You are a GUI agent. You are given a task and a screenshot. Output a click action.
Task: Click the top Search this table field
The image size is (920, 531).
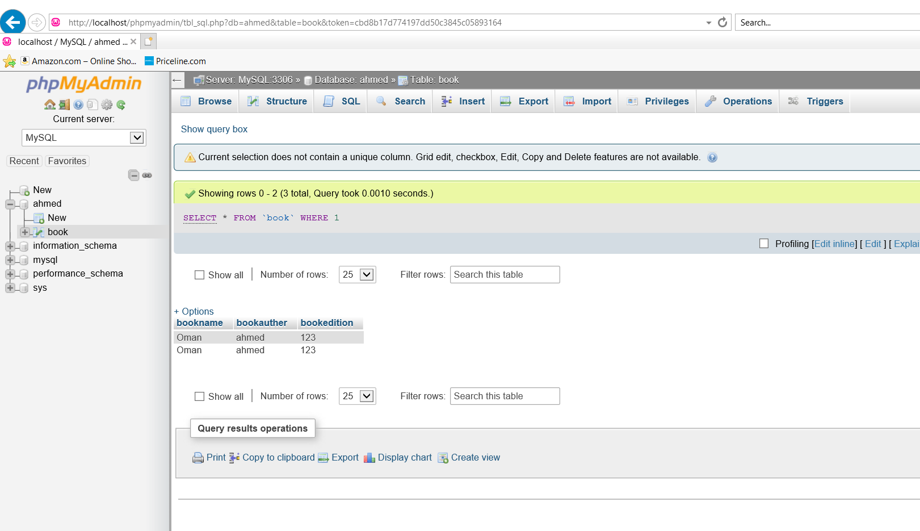tap(505, 275)
